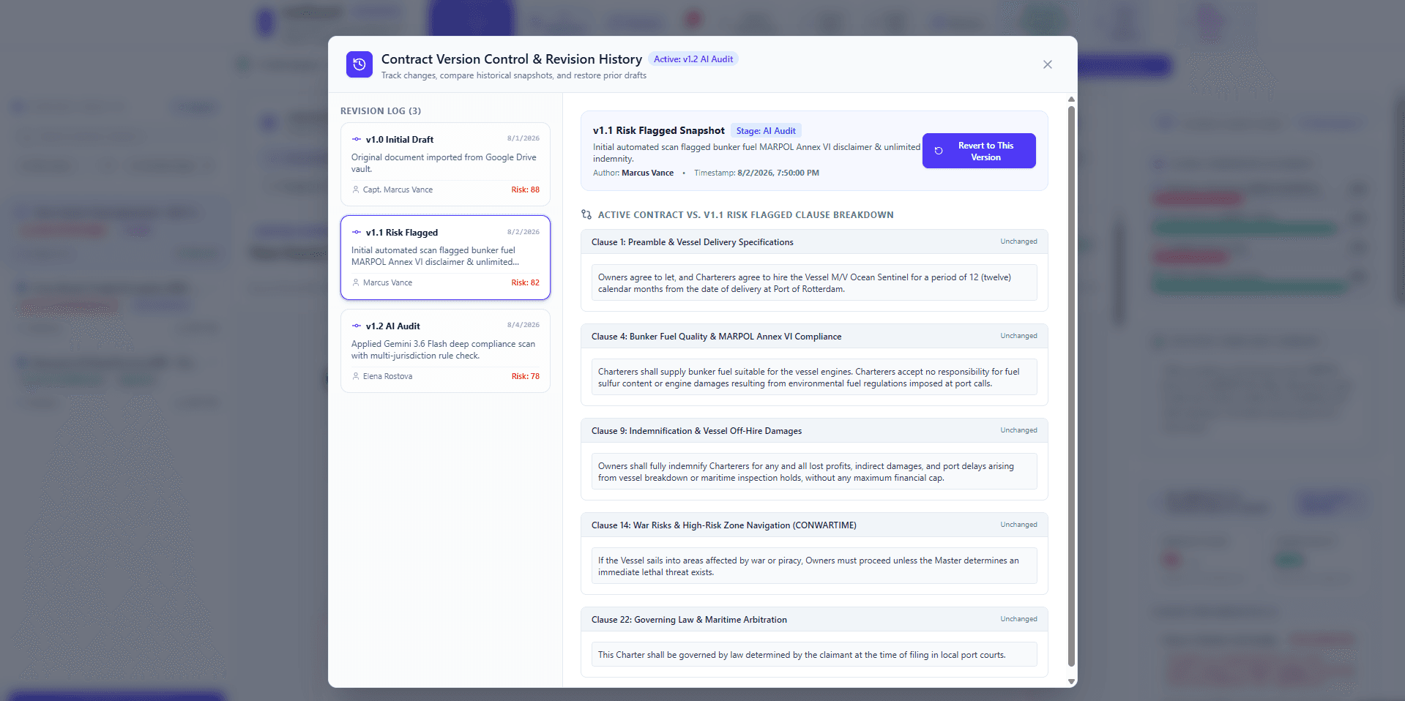The image size is (1405, 701).
Task: Click the Clause 9 indemnify text box
Action: point(814,472)
